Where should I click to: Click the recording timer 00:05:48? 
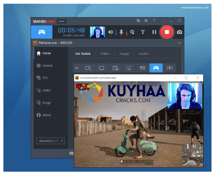(71, 30)
